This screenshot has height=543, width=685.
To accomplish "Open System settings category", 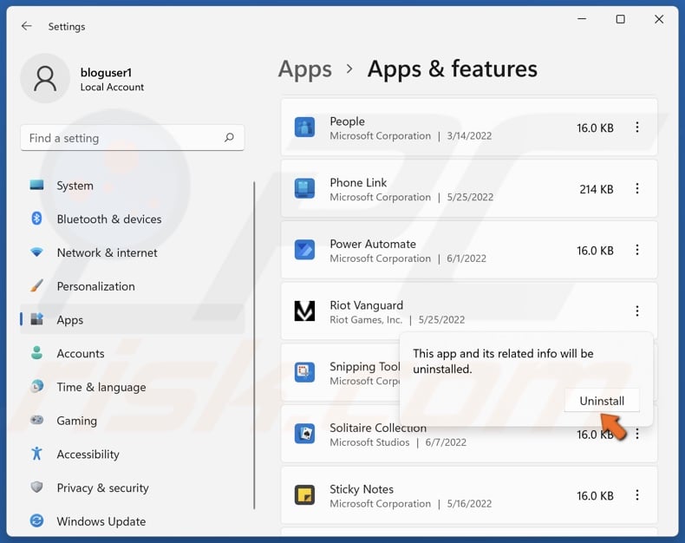I will point(133,186).
